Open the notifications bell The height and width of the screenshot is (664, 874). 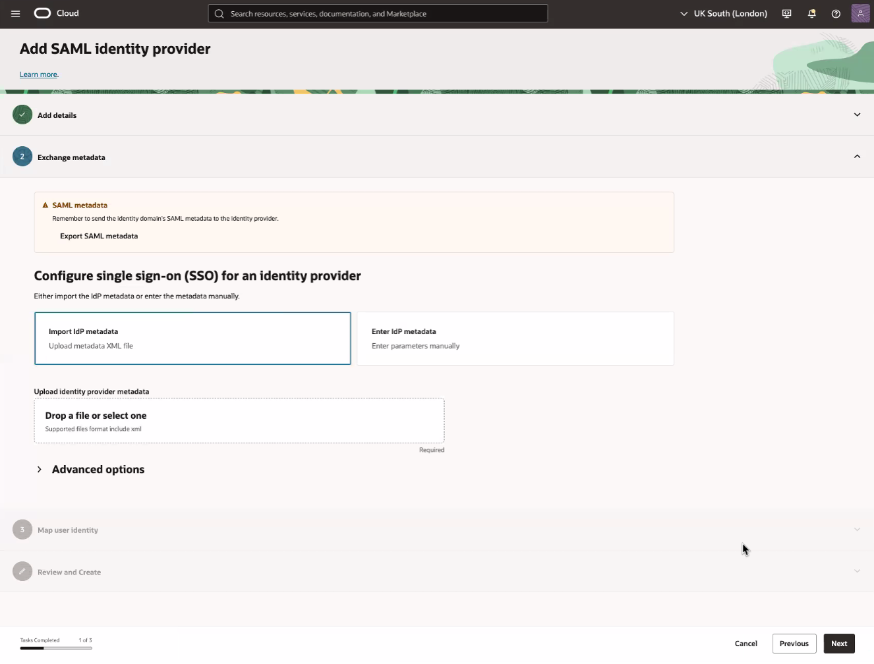(x=811, y=13)
